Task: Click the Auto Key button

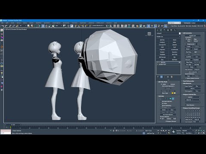Action: [x=179, y=130]
